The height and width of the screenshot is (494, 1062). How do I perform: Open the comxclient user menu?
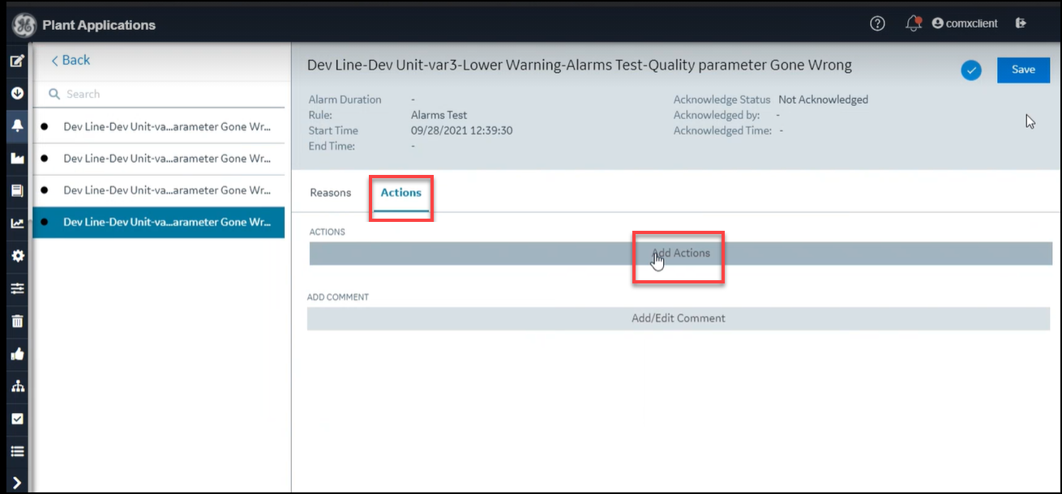click(965, 23)
